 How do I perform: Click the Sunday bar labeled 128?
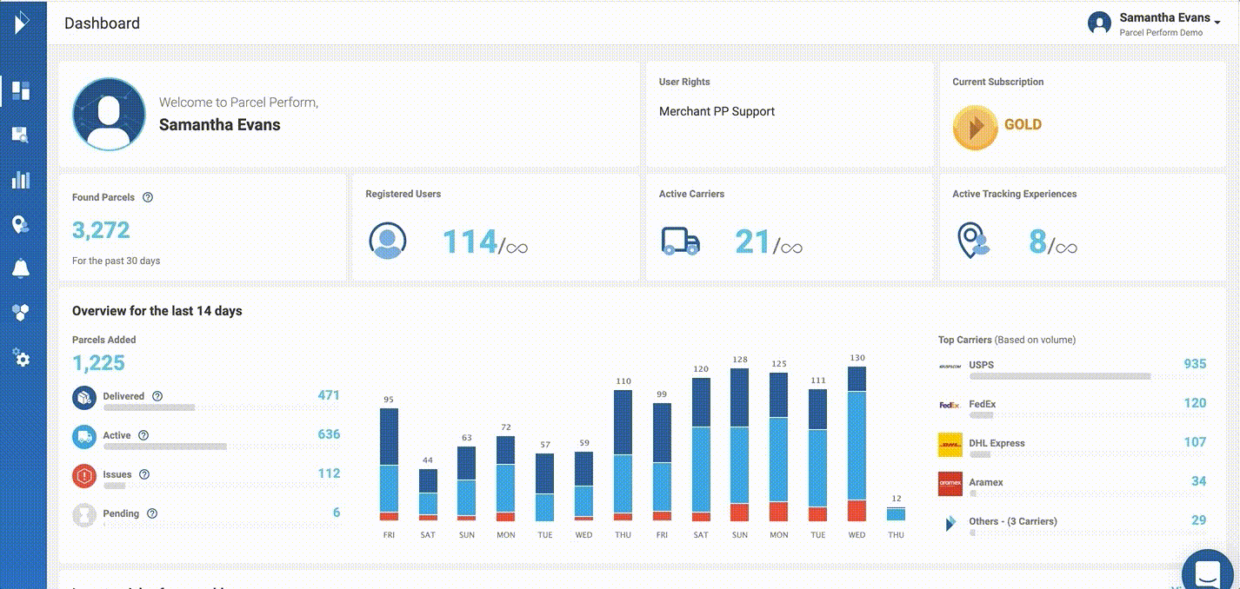[x=740, y=445]
